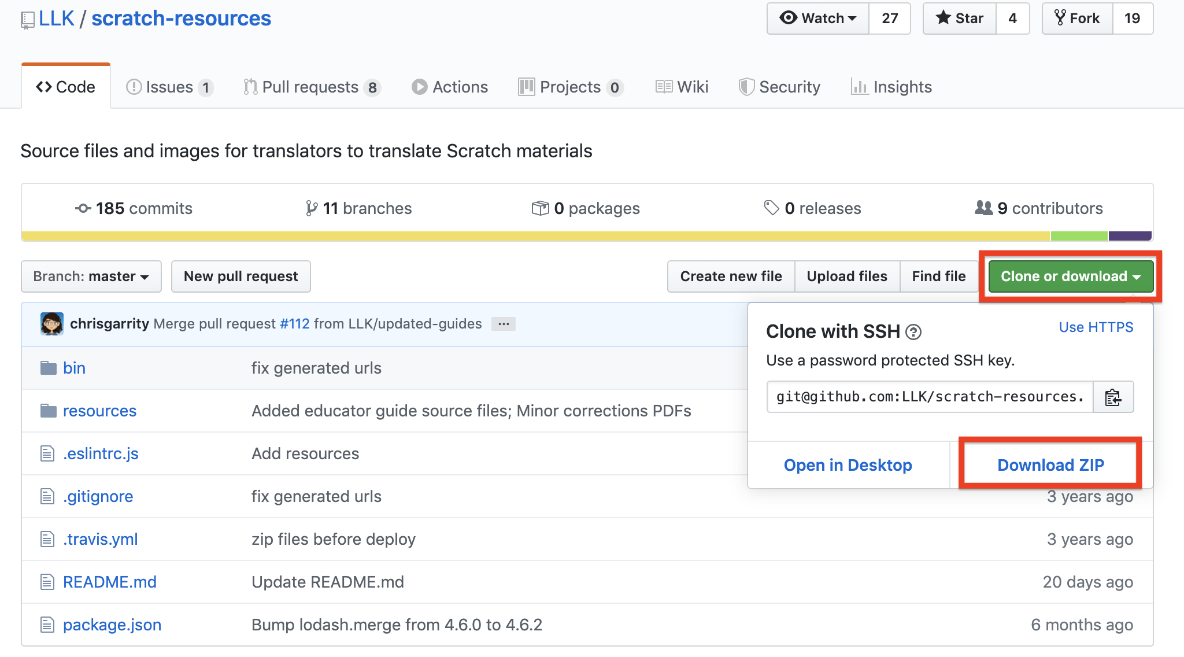
Task: Open the Watch dropdown
Action: [818, 19]
